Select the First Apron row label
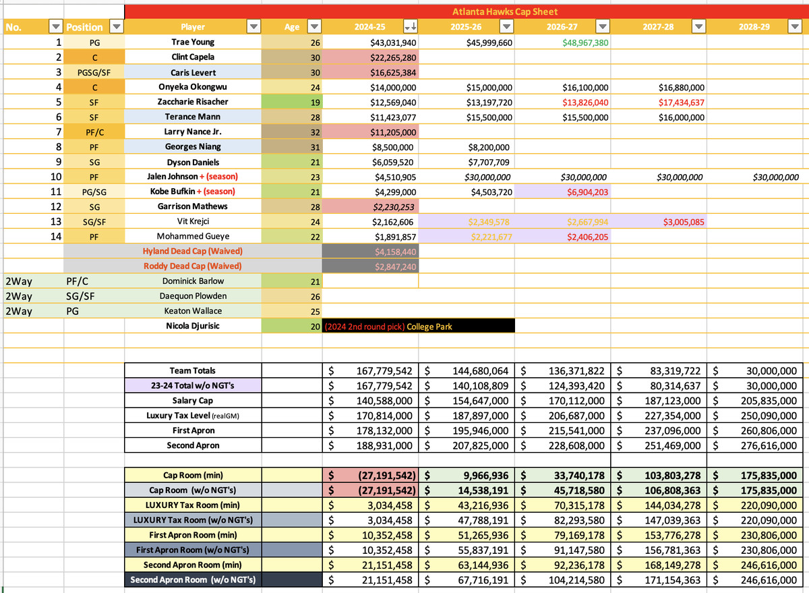Viewport: 809px width, 593px height. pyautogui.click(x=193, y=430)
